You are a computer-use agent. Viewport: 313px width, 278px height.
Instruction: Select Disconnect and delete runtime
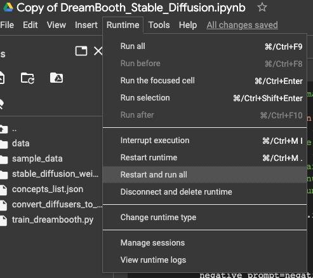(x=205, y=192)
